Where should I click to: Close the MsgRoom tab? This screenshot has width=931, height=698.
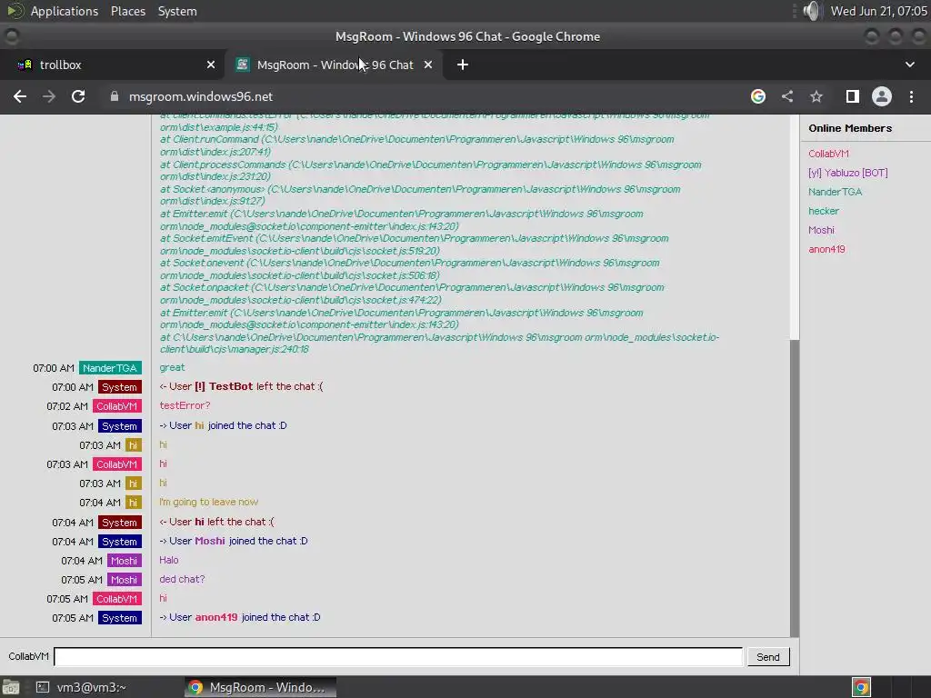point(428,65)
